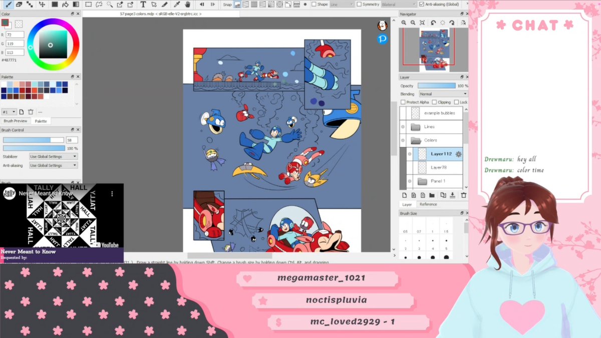Open the Stabilizer dropdown
601x338 pixels.
tap(53, 156)
